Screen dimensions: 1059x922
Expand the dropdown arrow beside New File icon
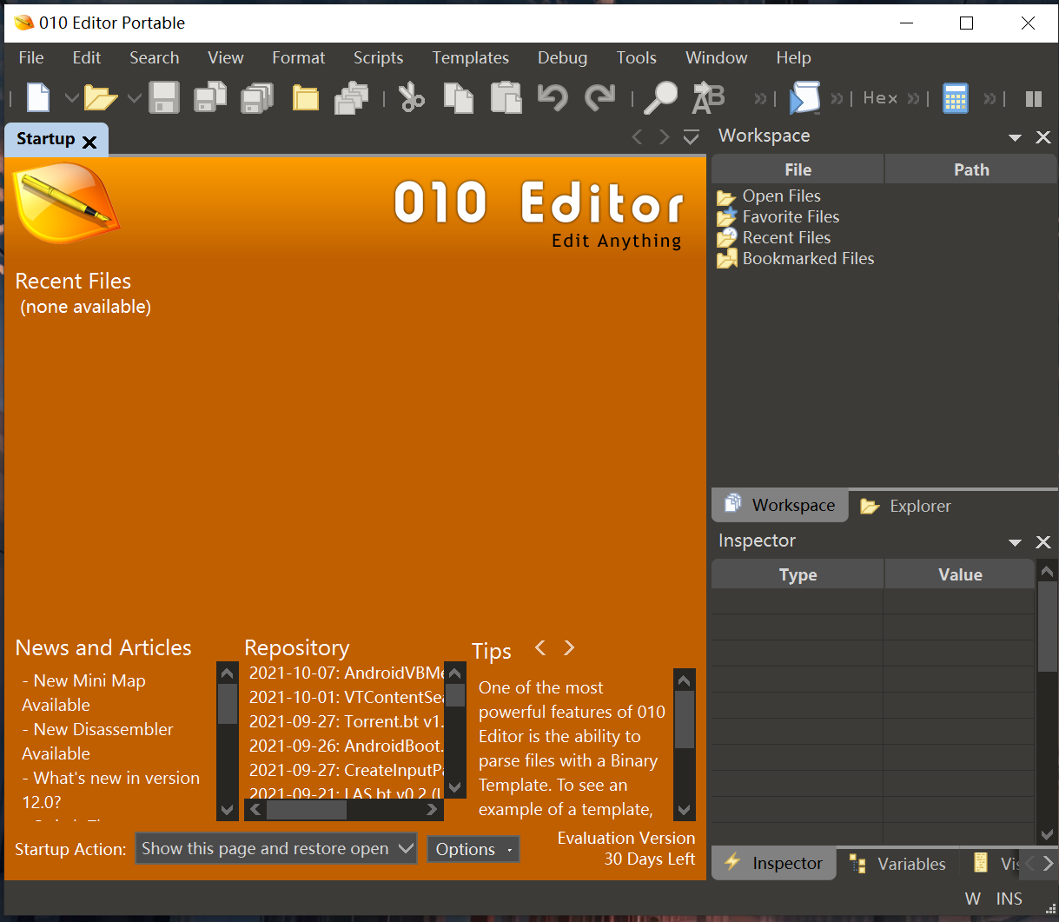coord(71,98)
